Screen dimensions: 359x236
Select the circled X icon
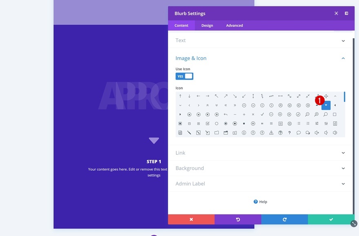pyautogui.click(x=289, y=114)
